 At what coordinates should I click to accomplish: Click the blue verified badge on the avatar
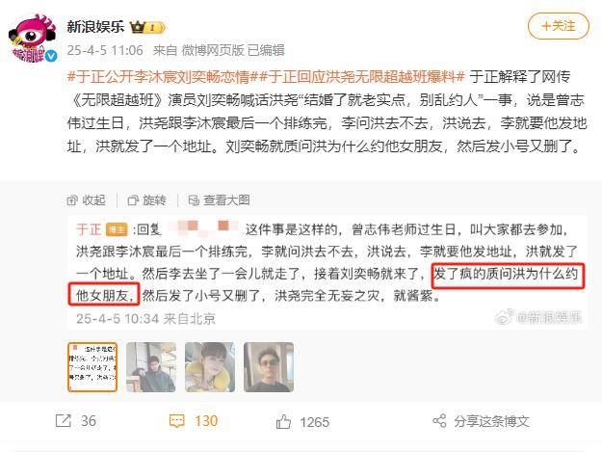(51, 57)
